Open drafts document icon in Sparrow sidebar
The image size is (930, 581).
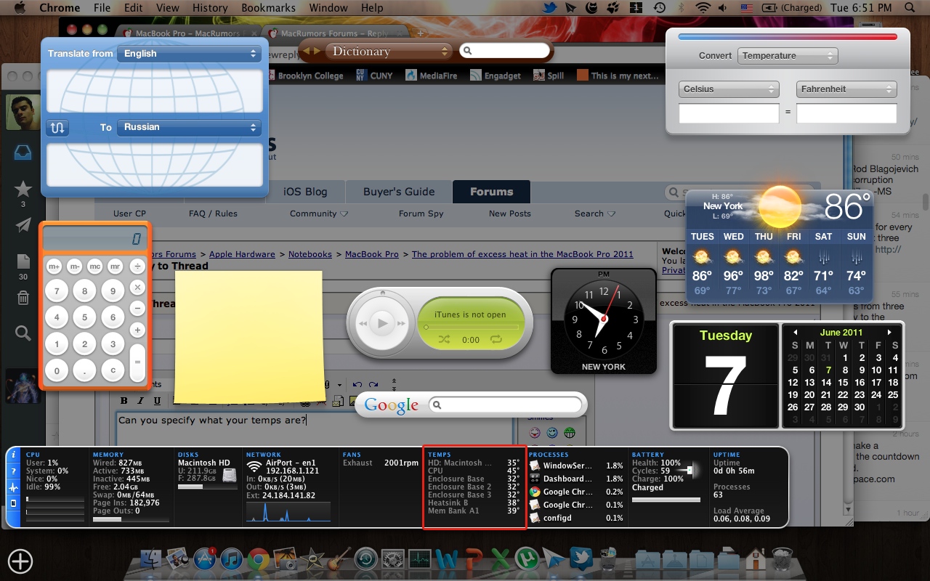point(23,261)
